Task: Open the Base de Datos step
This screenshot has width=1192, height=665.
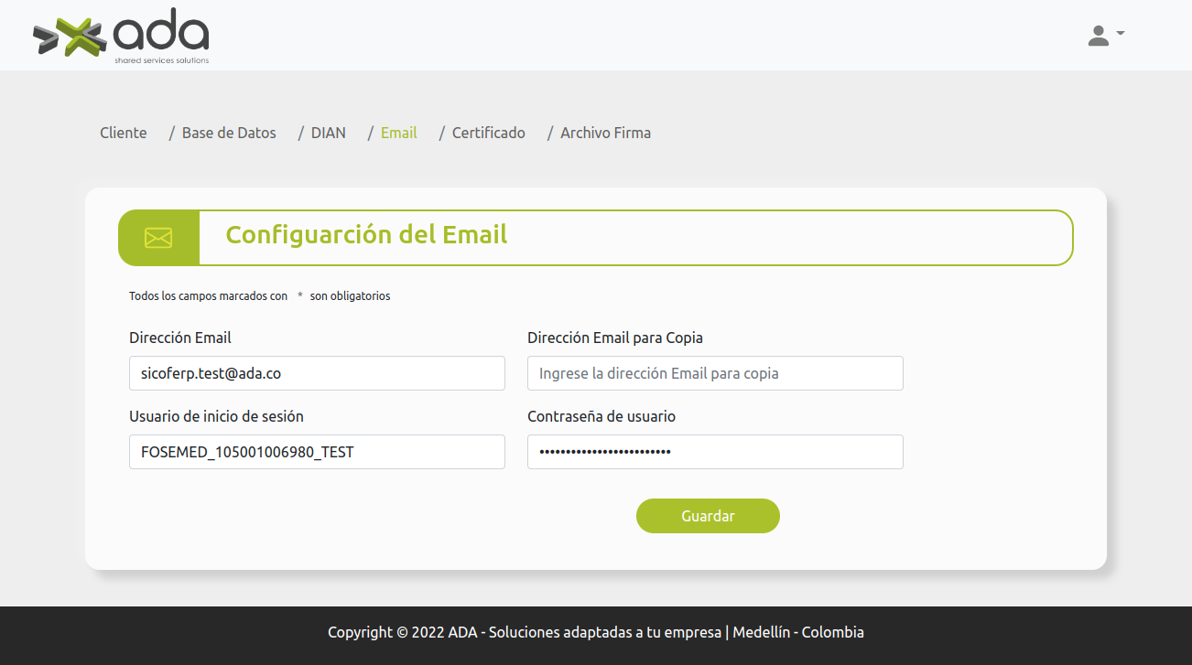Action: pos(228,133)
